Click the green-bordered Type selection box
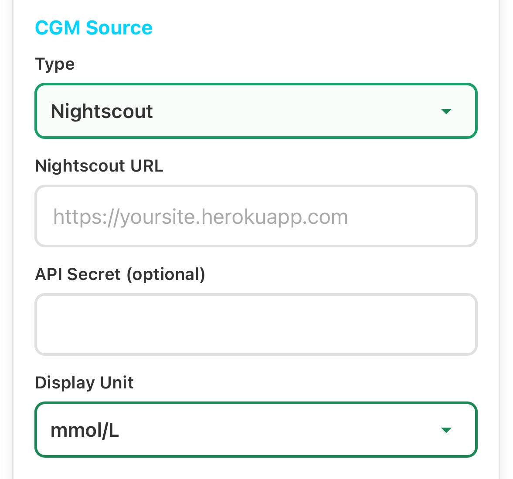This screenshot has width=513, height=479. [256, 111]
